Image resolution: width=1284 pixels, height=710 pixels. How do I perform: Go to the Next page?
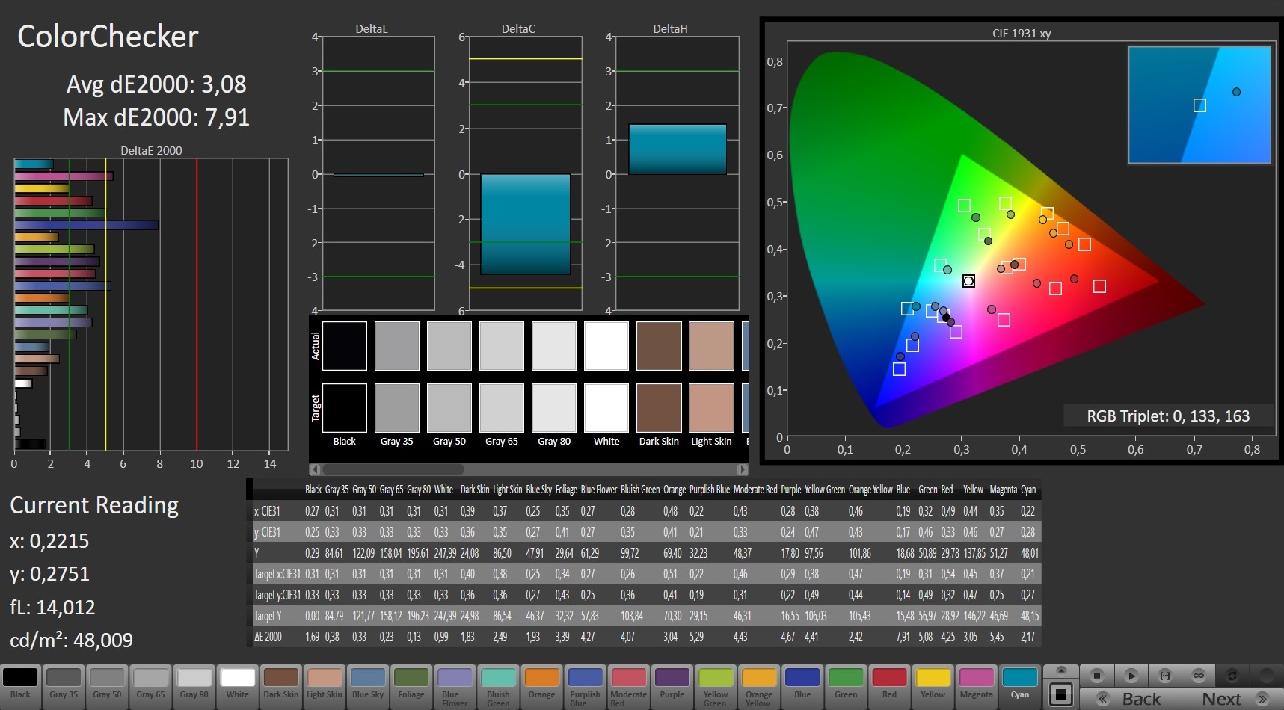tap(1232, 699)
